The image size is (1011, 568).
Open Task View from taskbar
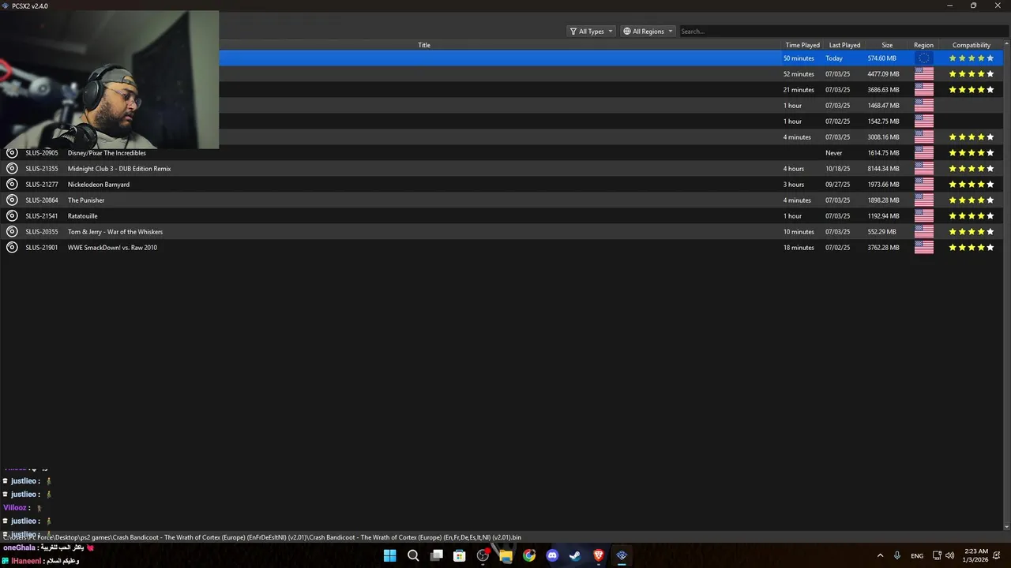tap(436, 555)
